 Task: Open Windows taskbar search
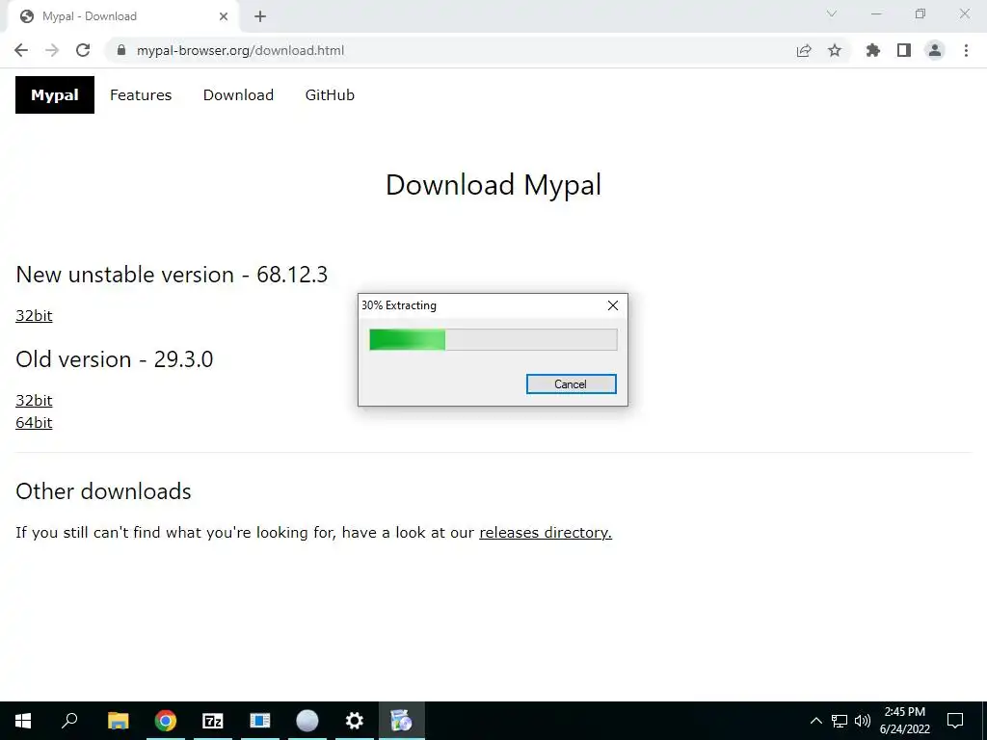point(69,721)
